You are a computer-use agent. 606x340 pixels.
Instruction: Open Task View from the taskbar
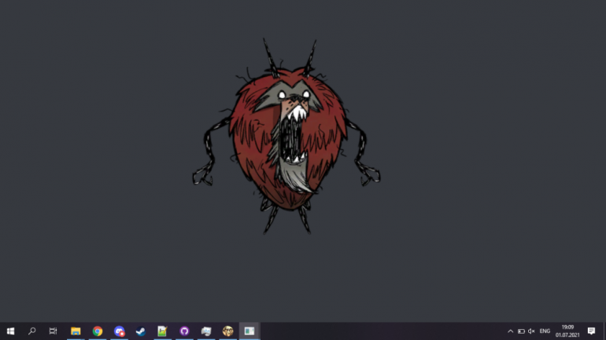coord(53,331)
